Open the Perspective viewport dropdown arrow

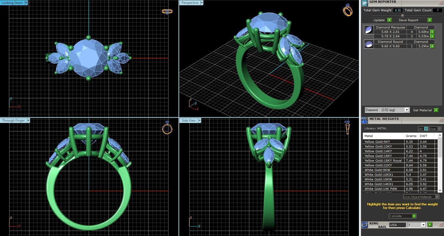click(202, 3)
